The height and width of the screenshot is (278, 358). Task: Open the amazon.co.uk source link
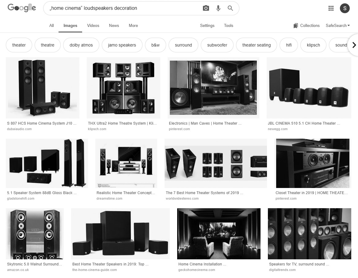click(18, 270)
